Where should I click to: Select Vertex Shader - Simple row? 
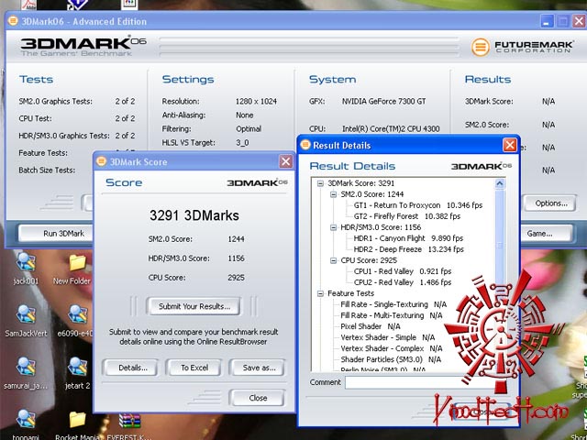tap(387, 337)
